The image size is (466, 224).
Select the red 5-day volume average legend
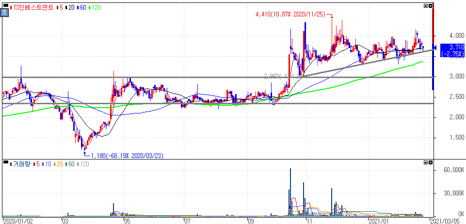[36, 164]
